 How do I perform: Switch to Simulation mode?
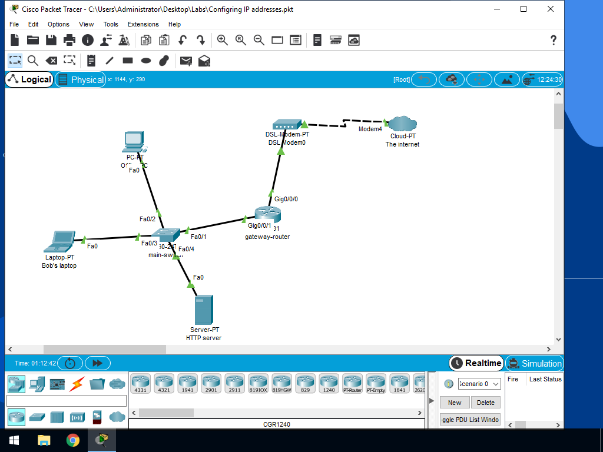535,363
